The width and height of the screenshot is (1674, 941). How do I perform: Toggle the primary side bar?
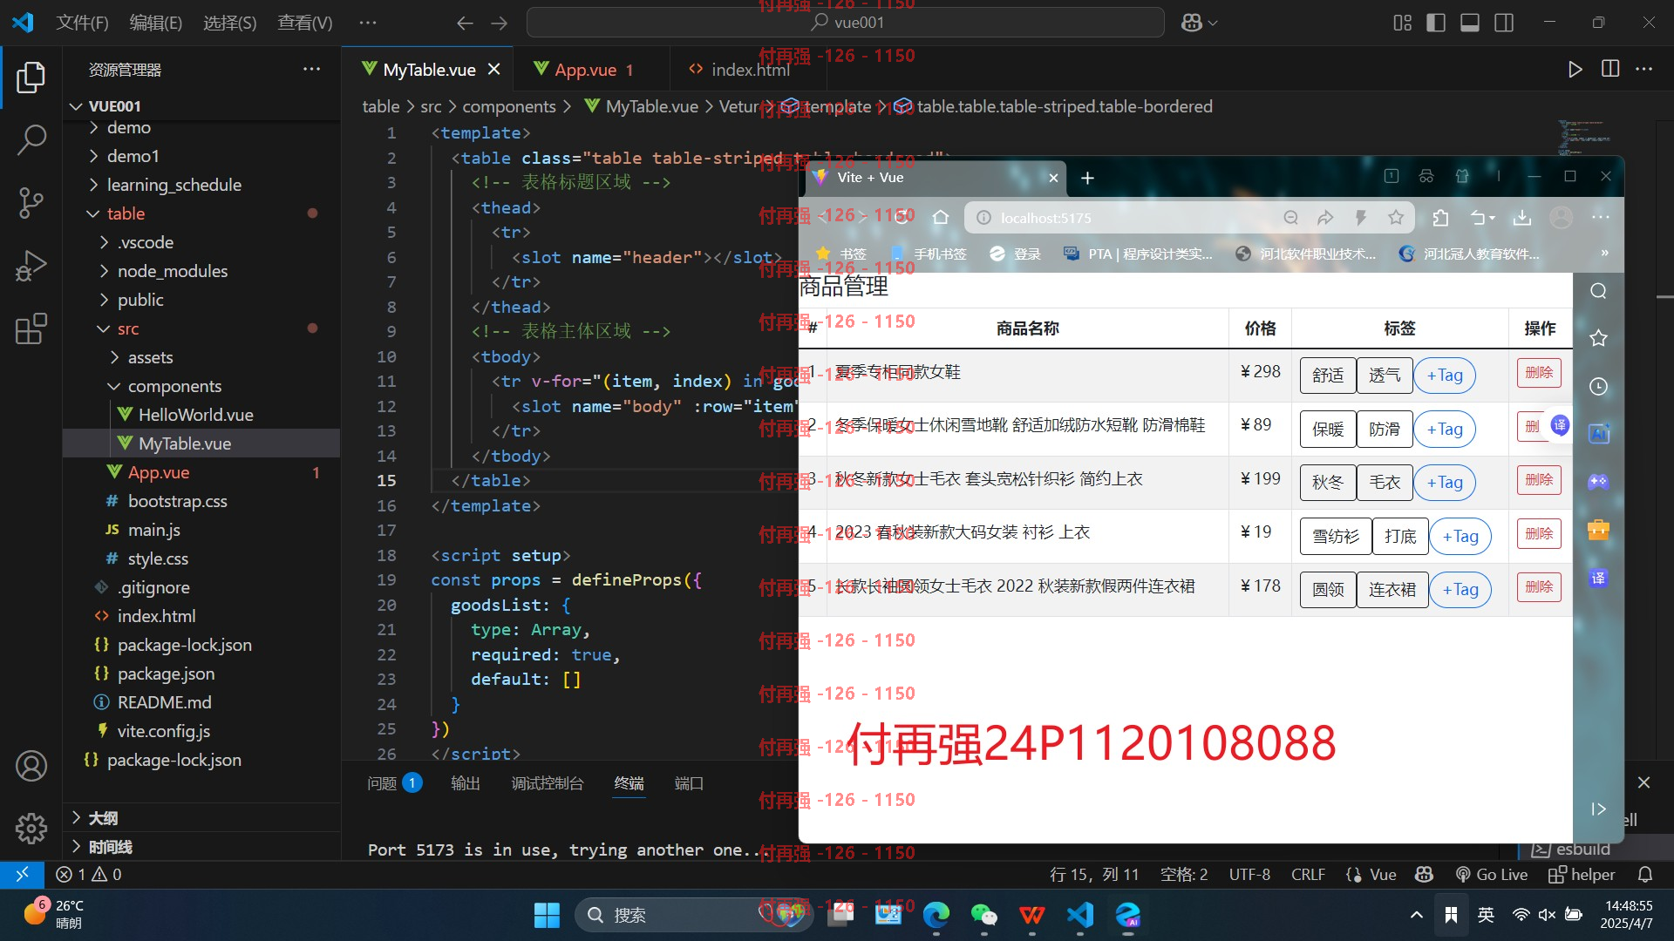pyautogui.click(x=1436, y=23)
